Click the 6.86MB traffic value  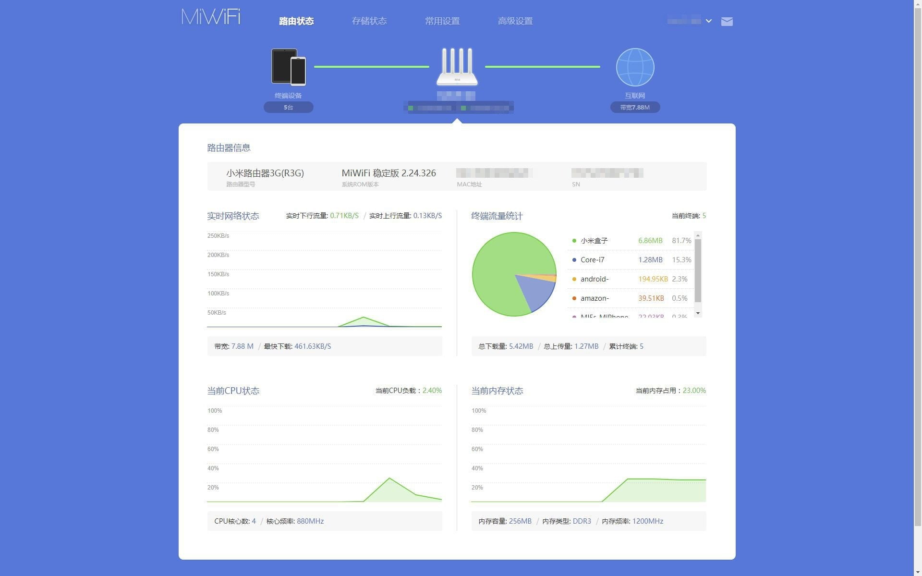point(650,240)
